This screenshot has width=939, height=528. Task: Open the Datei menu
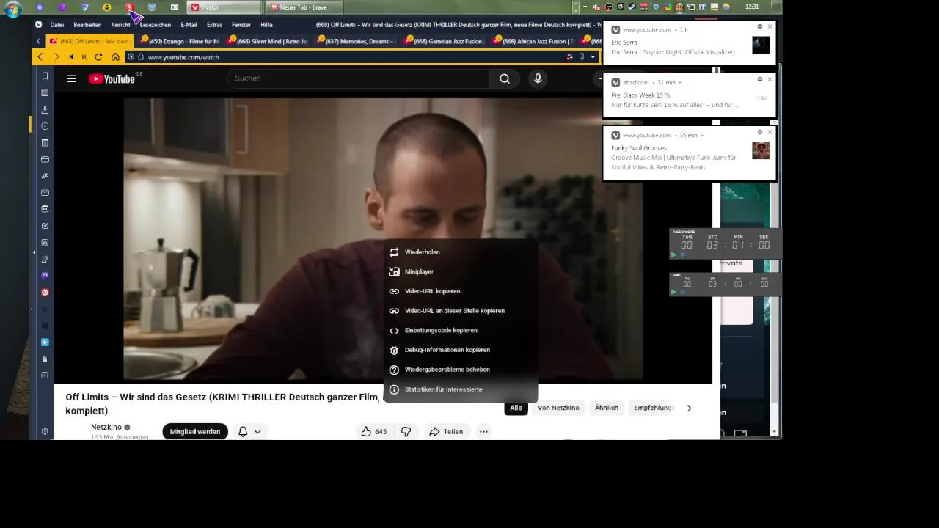coord(57,24)
